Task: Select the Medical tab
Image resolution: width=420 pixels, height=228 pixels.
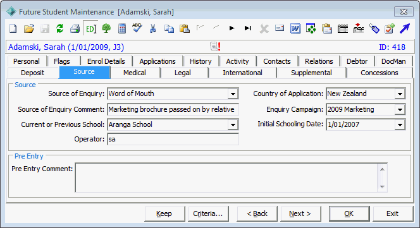Action: (135, 73)
